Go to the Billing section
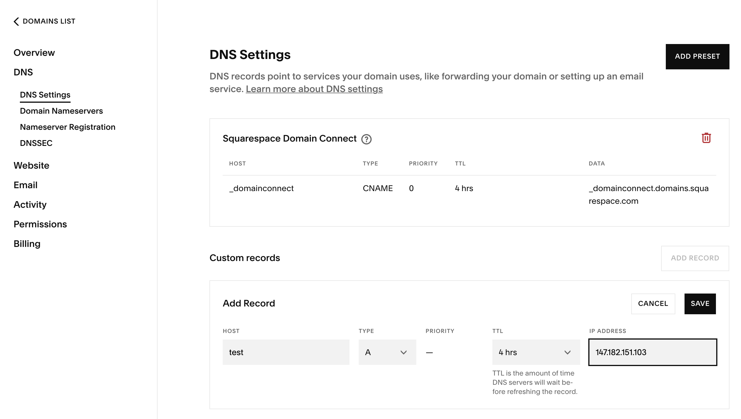 27,243
